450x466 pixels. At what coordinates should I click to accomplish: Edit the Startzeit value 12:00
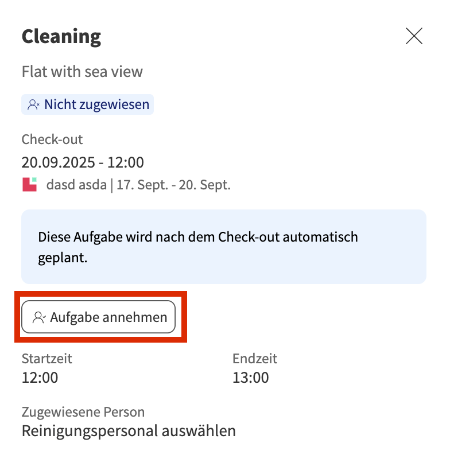pos(40,378)
